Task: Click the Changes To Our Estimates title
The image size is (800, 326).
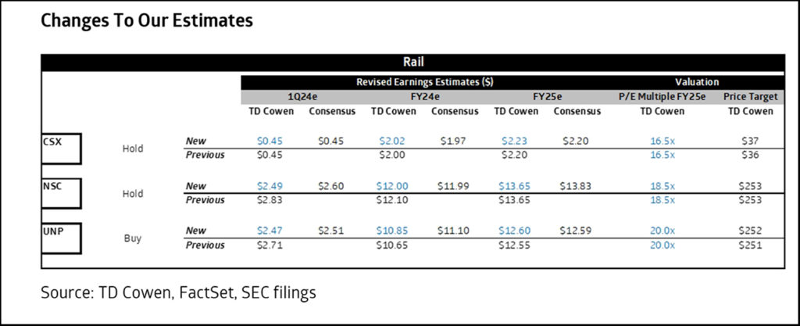Action: [147, 21]
